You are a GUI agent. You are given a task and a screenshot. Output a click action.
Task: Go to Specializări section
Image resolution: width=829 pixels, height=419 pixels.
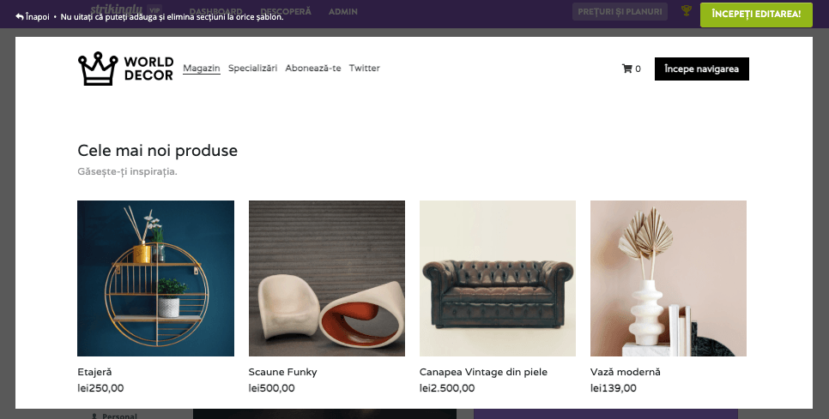[252, 69]
